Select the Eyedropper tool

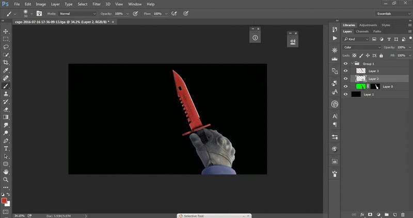click(6, 70)
